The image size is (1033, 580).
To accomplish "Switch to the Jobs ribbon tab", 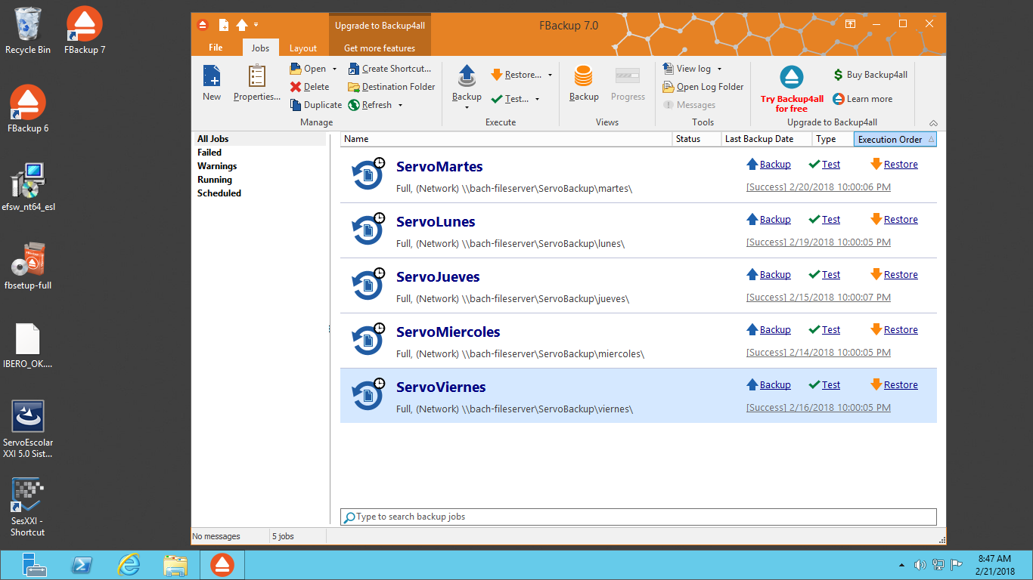I will (260, 48).
